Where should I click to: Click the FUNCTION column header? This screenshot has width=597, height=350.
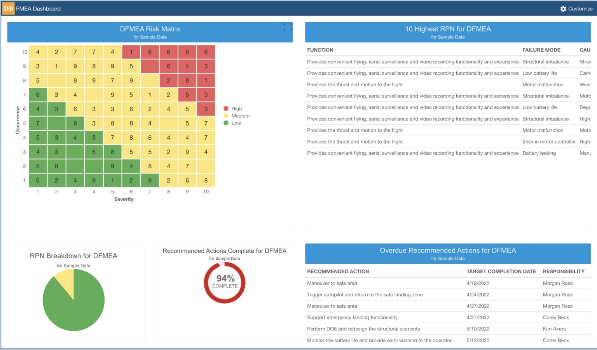pyautogui.click(x=320, y=50)
